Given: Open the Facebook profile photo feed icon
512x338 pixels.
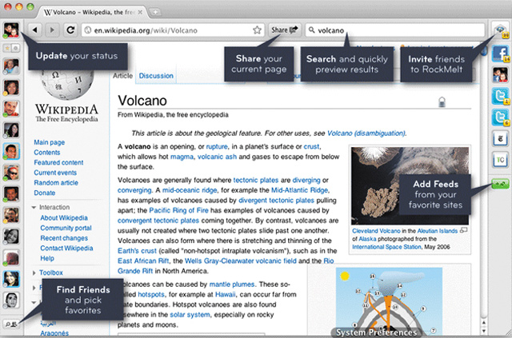Looking at the screenshot, I should click(x=500, y=75).
